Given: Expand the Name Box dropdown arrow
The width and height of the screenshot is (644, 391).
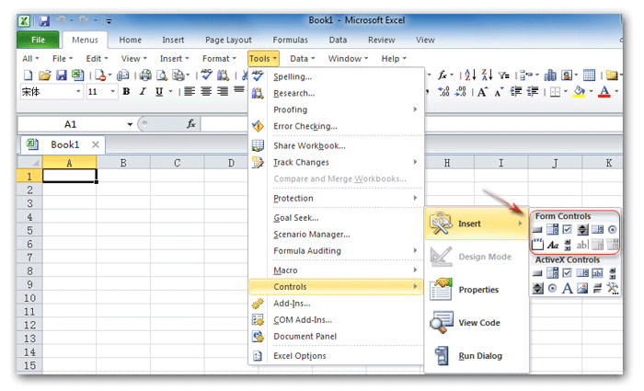Looking at the screenshot, I should tap(130, 124).
